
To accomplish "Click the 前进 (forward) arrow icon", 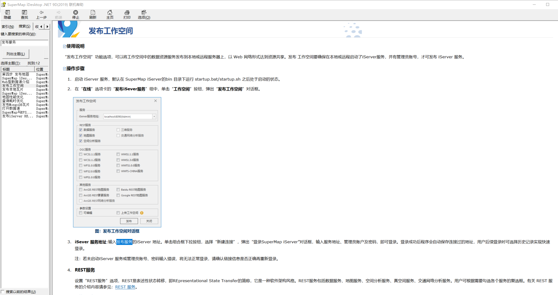I will point(58,12).
